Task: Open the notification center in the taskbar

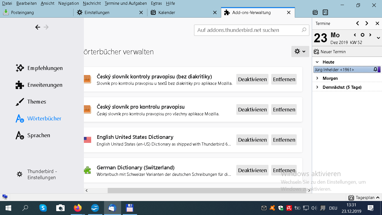Action: point(371,208)
